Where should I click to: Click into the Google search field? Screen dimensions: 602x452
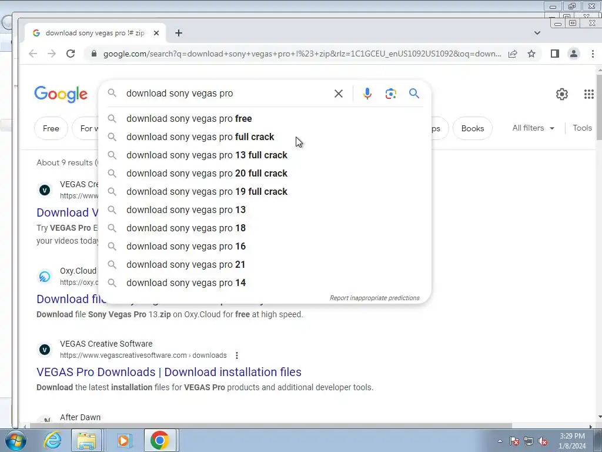(x=226, y=94)
